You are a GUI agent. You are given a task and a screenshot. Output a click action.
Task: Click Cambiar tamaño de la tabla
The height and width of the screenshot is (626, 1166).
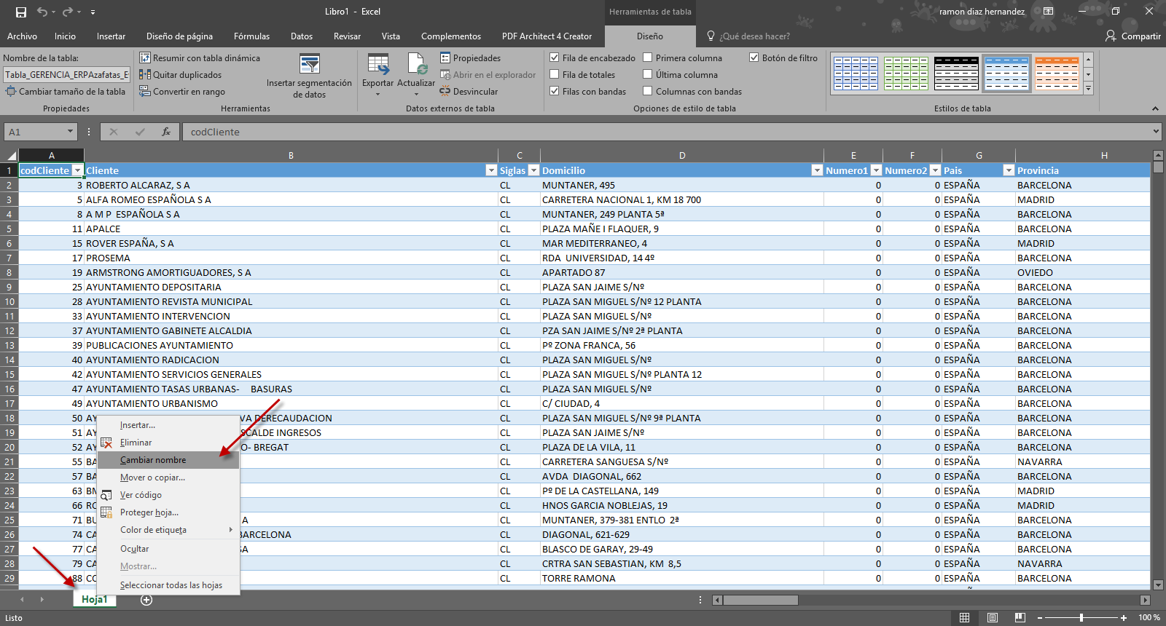point(66,91)
